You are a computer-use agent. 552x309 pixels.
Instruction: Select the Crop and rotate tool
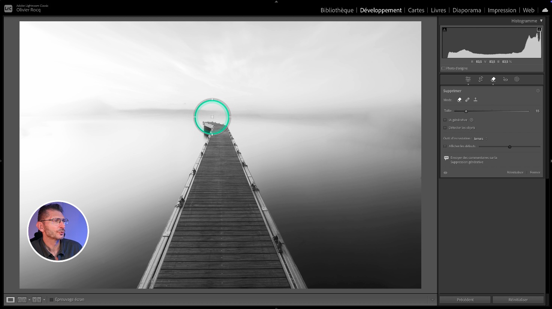(480, 79)
